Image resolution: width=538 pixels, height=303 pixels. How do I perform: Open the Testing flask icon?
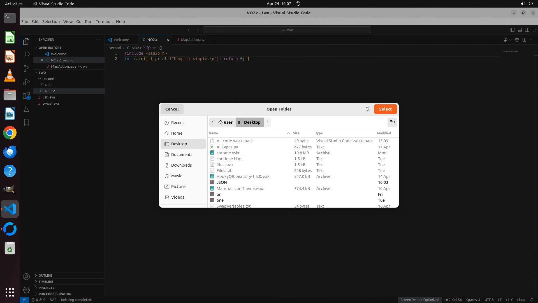coord(26,109)
